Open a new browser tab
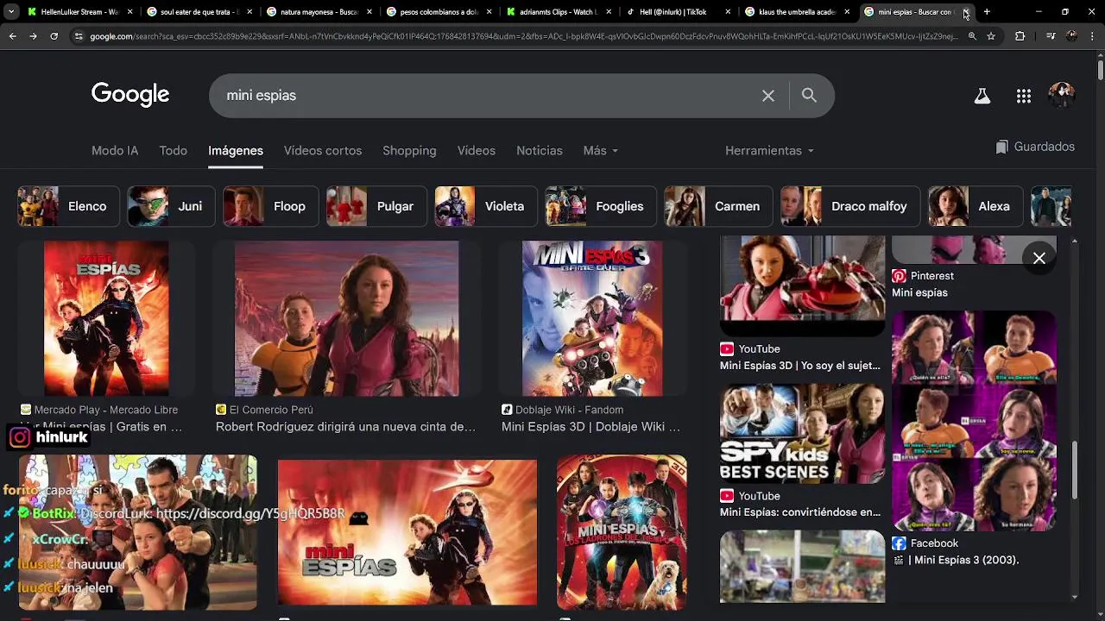Image resolution: width=1105 pixels, height=621 pixels. [x=987, y=12]
